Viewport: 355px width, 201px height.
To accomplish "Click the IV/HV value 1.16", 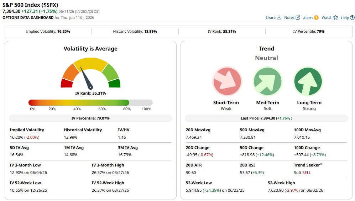I will point(122,137).
